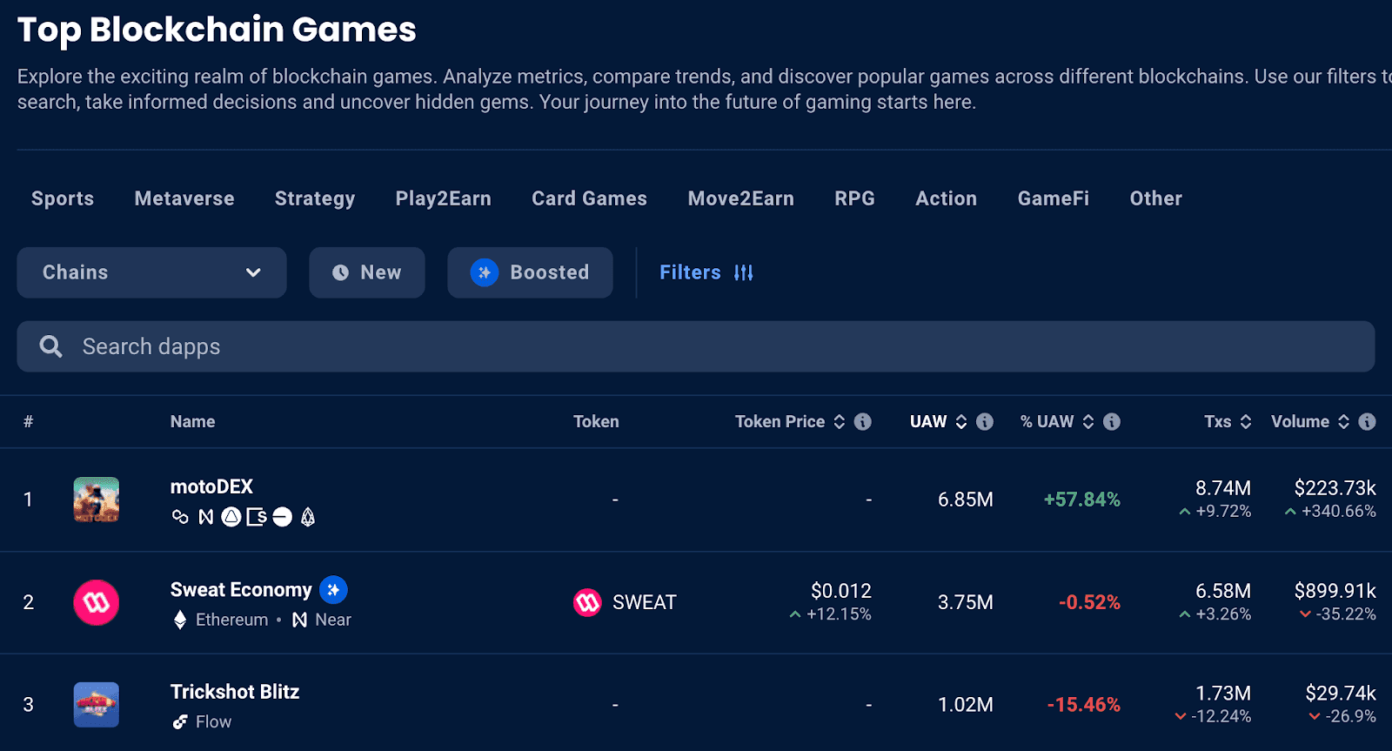
Task: Open the Trickshot Blitz thumbnail
Action: pos(97,705)
